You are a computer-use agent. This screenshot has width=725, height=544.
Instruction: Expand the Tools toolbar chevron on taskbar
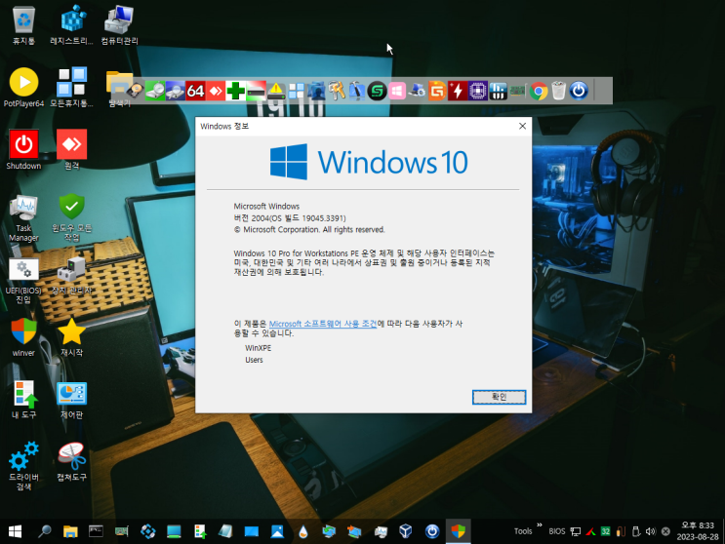540,525
